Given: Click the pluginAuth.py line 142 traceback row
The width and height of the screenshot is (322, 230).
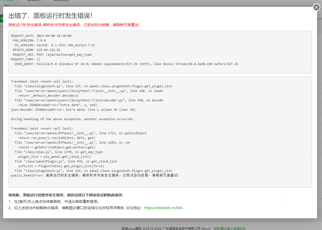Looking at the screenshot, I should (x=93, y=171).
